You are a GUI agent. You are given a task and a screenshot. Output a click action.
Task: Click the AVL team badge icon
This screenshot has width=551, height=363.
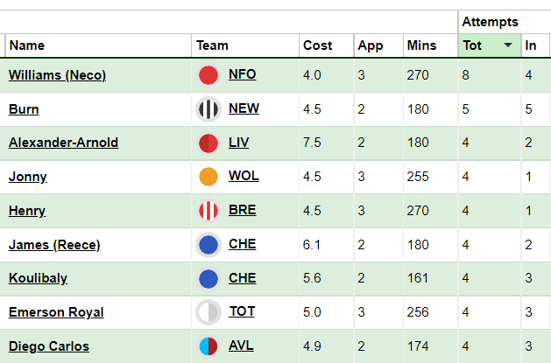coord(208,346)
